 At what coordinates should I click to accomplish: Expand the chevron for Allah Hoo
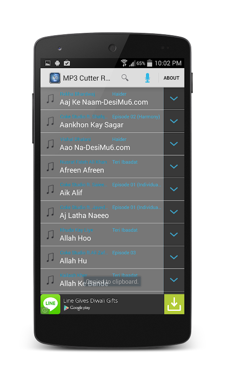[x=174, y=234]
